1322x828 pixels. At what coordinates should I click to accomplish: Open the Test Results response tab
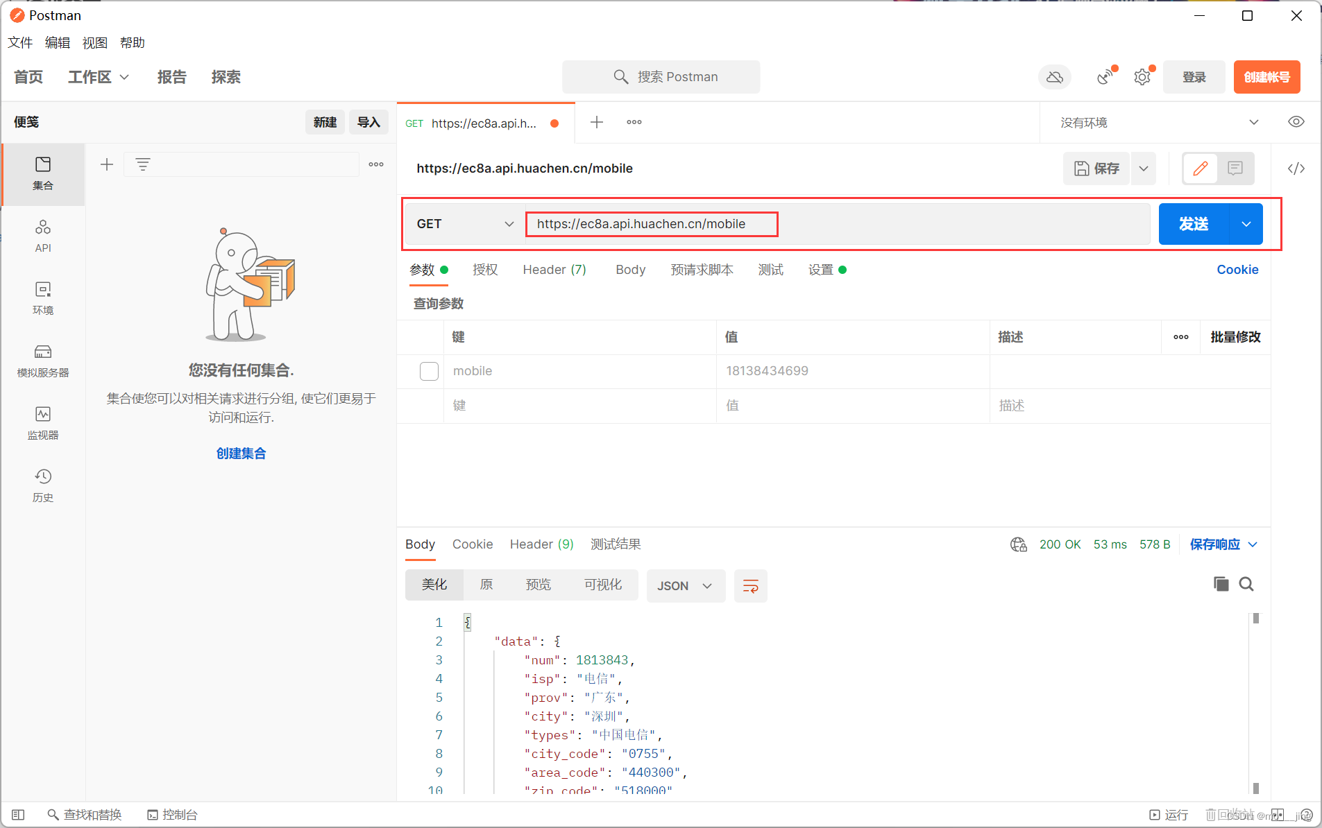(x=616, y=544)
